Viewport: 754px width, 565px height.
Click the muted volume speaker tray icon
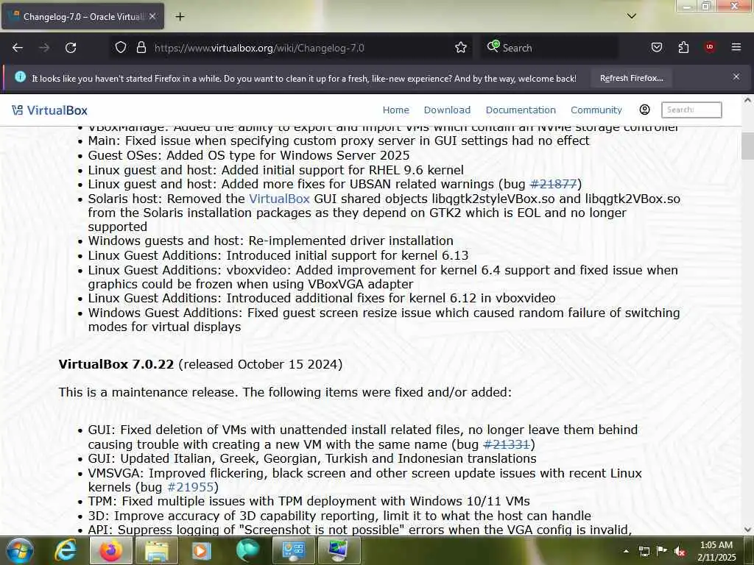point(680,551)
